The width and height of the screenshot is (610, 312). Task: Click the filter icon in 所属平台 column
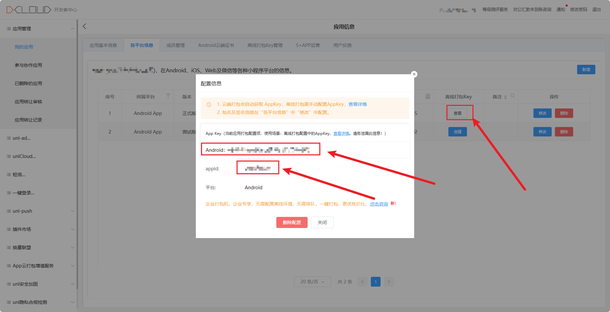[168, 96]
